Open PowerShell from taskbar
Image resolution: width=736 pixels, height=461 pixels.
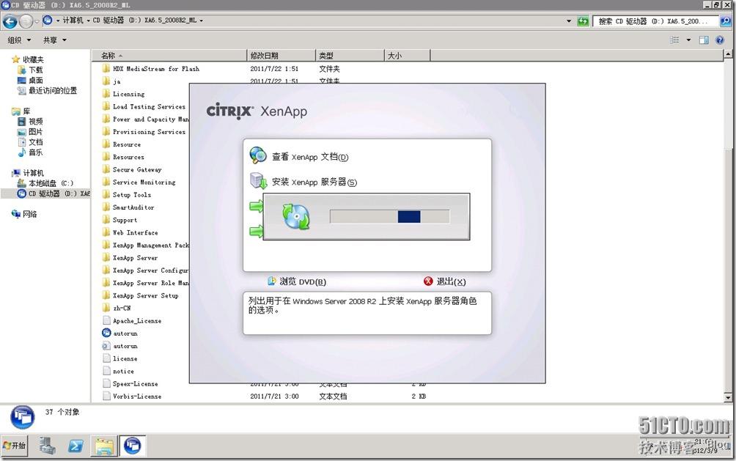point(76,446)
